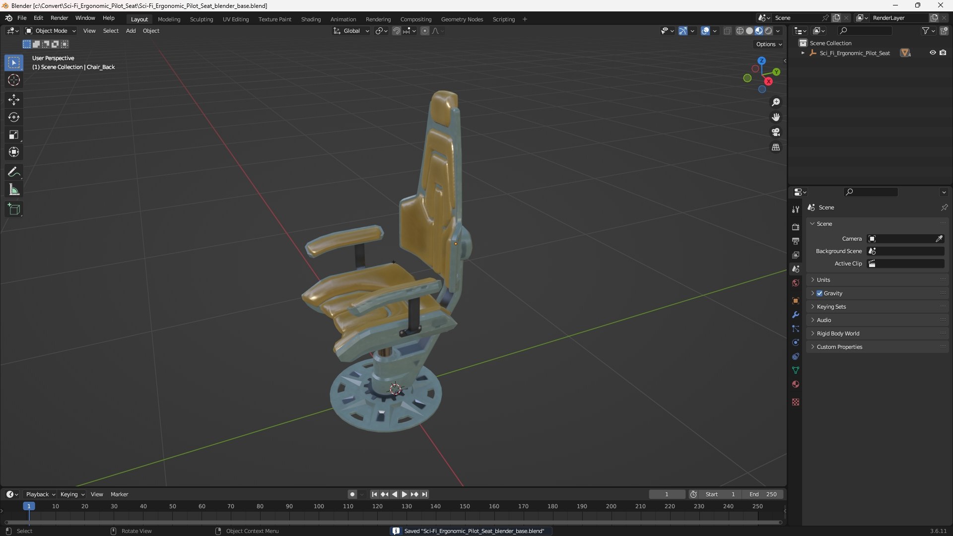
Task: Click Keying in the timeline header
Action: point(72,494)
